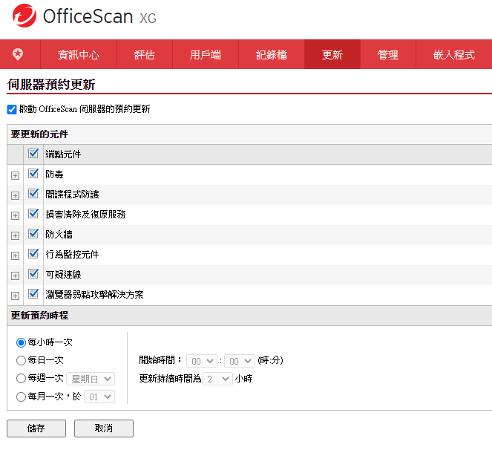This screenshot has width=492, height=453.
Task: Uncheck the 防火牆 checkbox
Action: point(33,234)
